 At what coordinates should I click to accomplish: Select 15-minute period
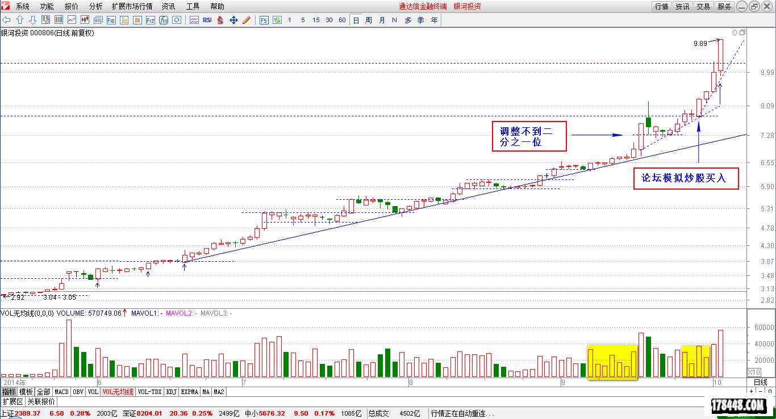316,20
